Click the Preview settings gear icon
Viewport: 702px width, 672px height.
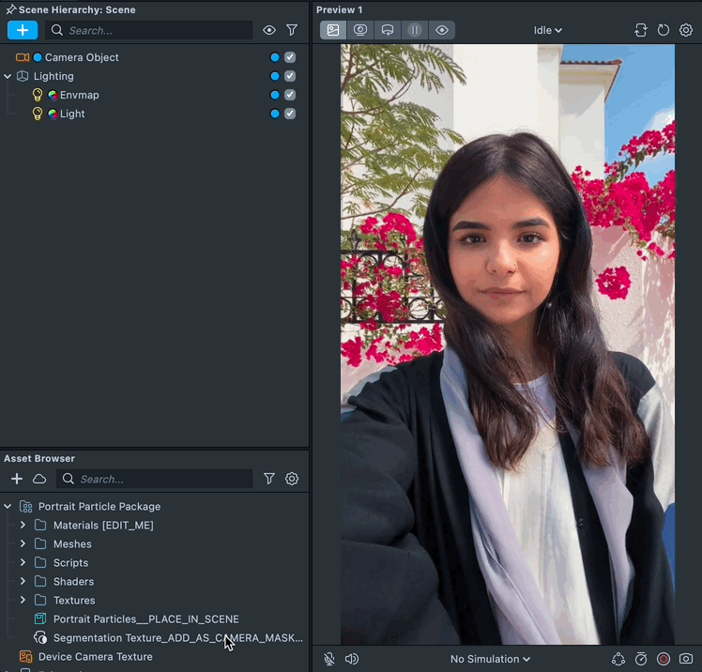coord(686,30)
